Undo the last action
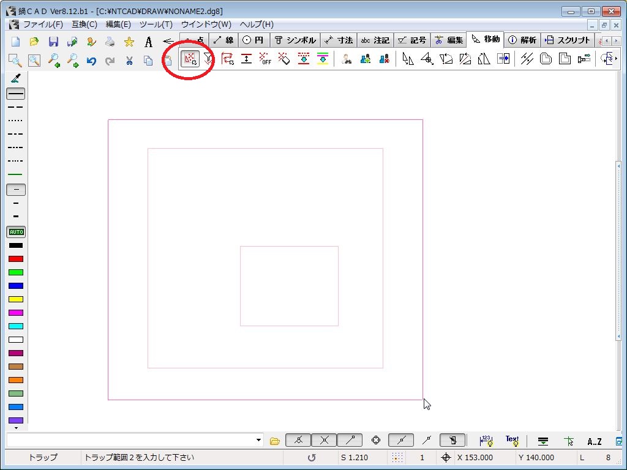 [x=92, y=61]
